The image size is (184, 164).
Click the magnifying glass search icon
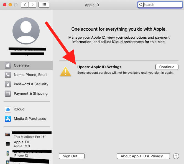tap(141, 5)
